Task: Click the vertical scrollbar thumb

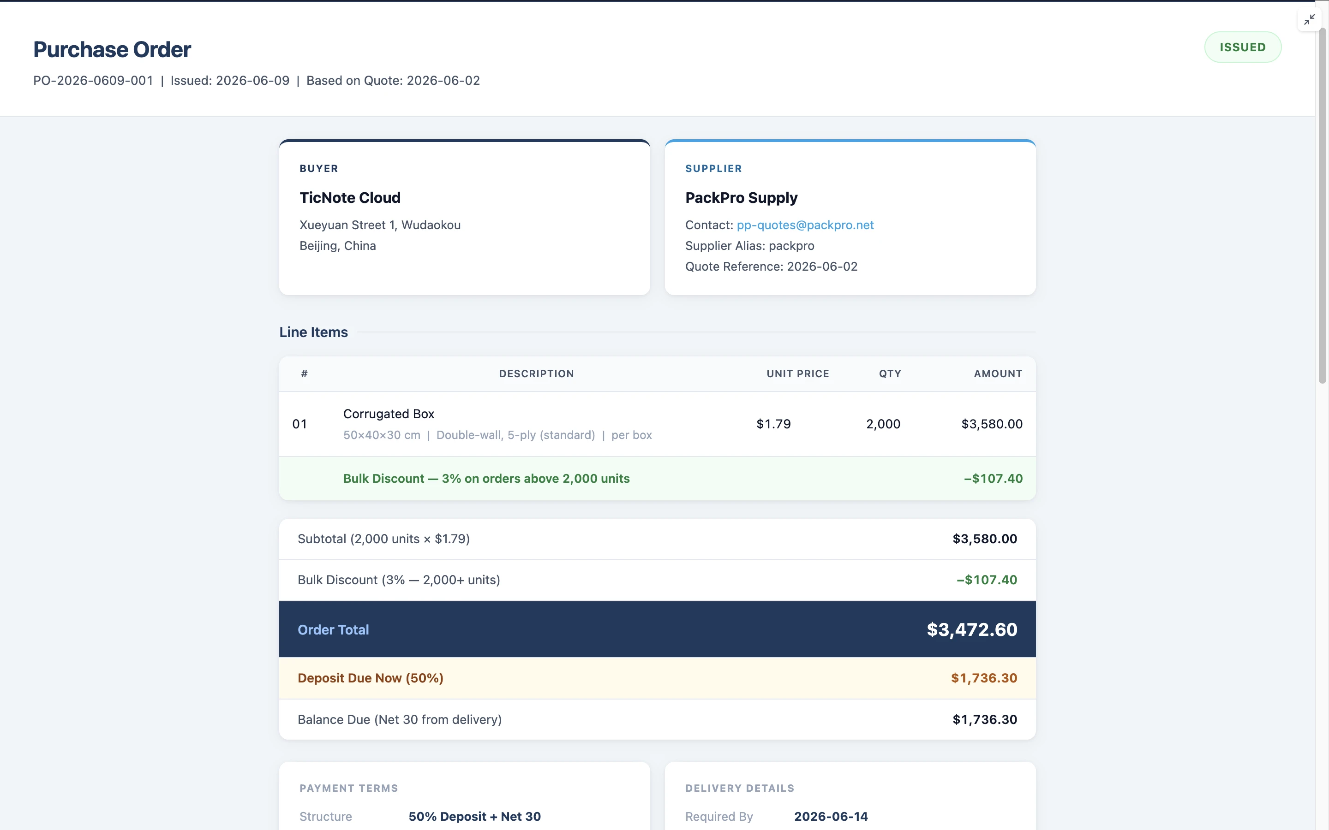Action: coord(1323,206)
